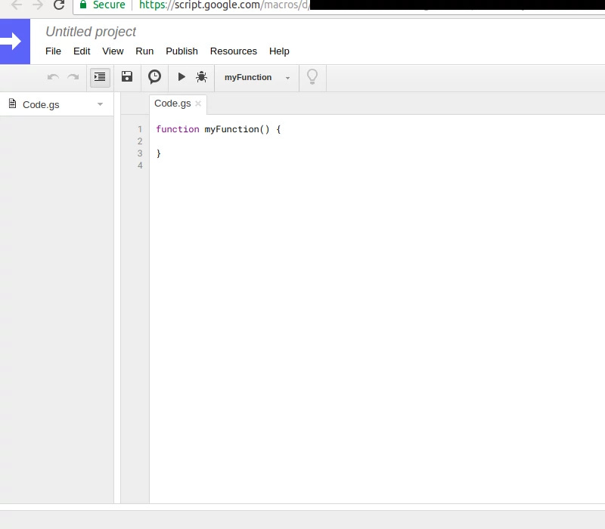This screenshot has height=529, width=605.
Task: Open the Publish menu
Action: (x=181, y=51)
